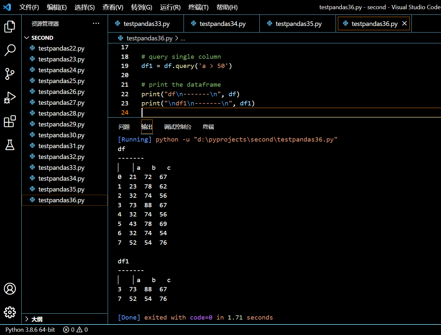The width and height of the screenshot is (441, 335).
Task: Open testpandas23.py in the explorer
Action: 64,59
